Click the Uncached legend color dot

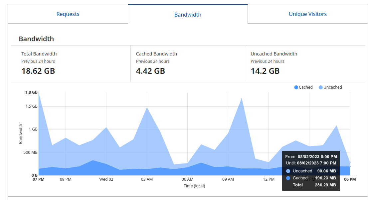click(321, 87)
